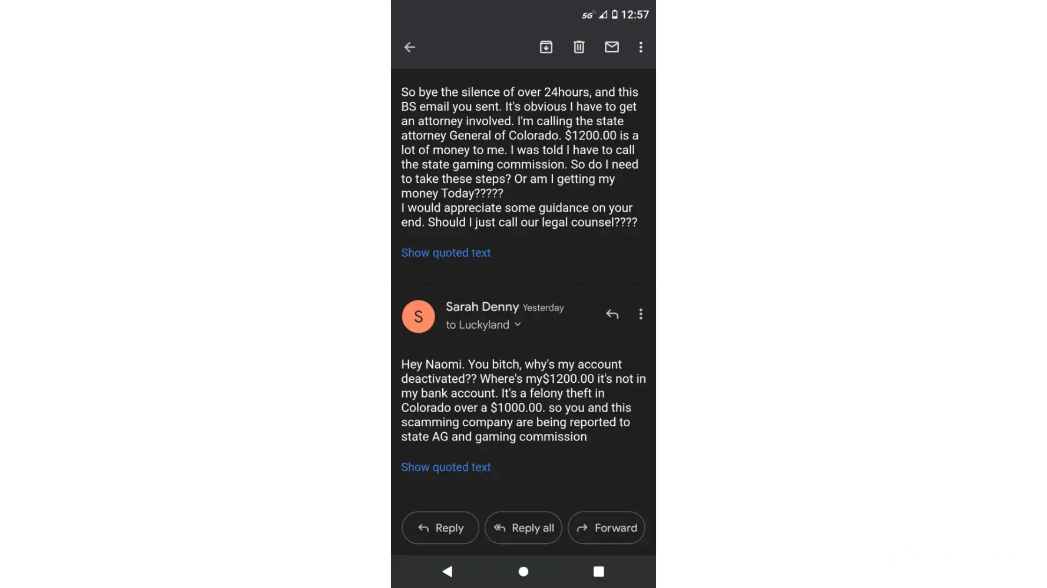Click the Forward button
The height and width of the screenshot is (588, 1047).
coord(607,528)
